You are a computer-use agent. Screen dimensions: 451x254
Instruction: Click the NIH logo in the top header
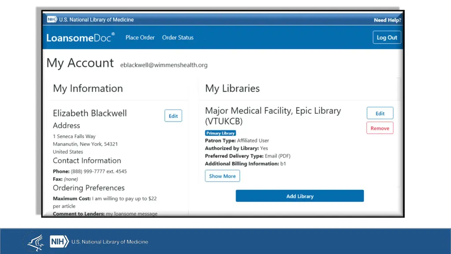coord(52,20)
